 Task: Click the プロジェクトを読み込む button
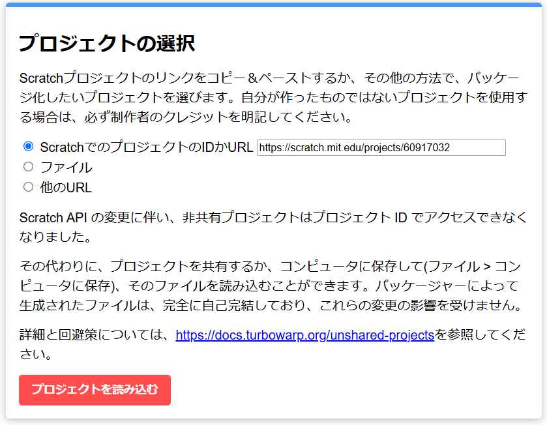tap(95, 390)
